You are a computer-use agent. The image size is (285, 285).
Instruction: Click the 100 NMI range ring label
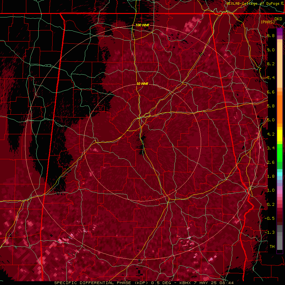(142, 25)
